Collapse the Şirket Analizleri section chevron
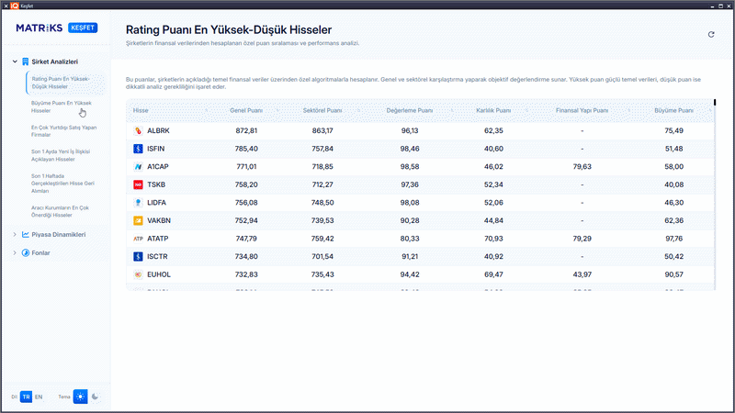735x413 pixels. (x=14, y=61)
